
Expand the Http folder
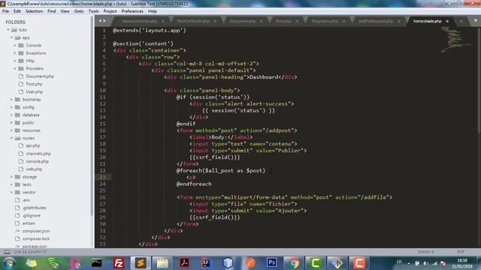click(x=15, y=61)
